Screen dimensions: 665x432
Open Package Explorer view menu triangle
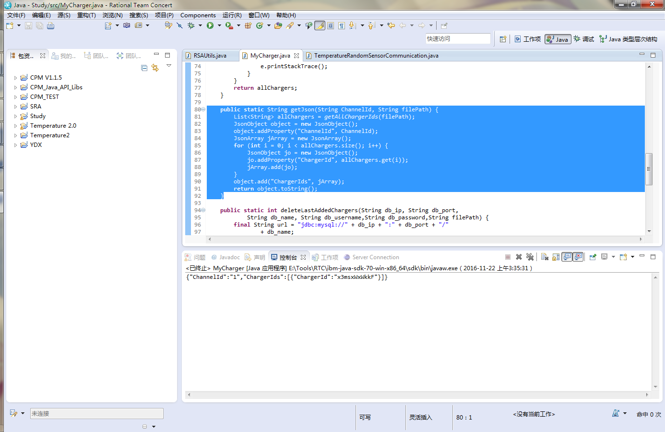click(169, 66)
